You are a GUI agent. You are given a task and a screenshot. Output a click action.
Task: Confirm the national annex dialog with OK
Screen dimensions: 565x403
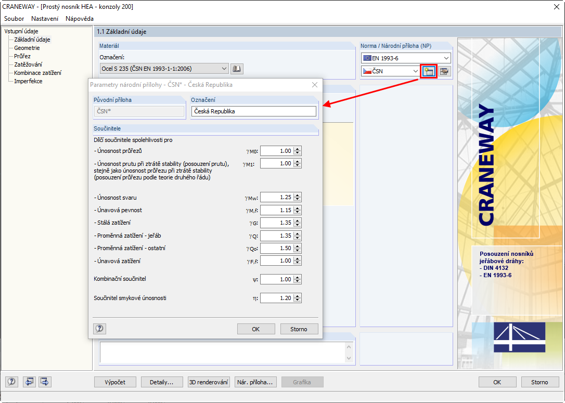(x=256, y=329)
